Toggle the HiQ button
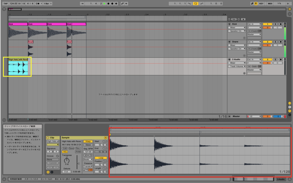 coord(65,152)
